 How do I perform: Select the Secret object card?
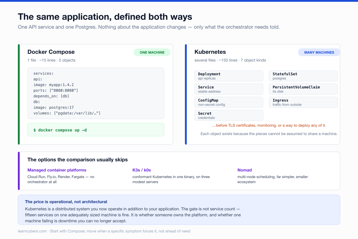(229, 115)
